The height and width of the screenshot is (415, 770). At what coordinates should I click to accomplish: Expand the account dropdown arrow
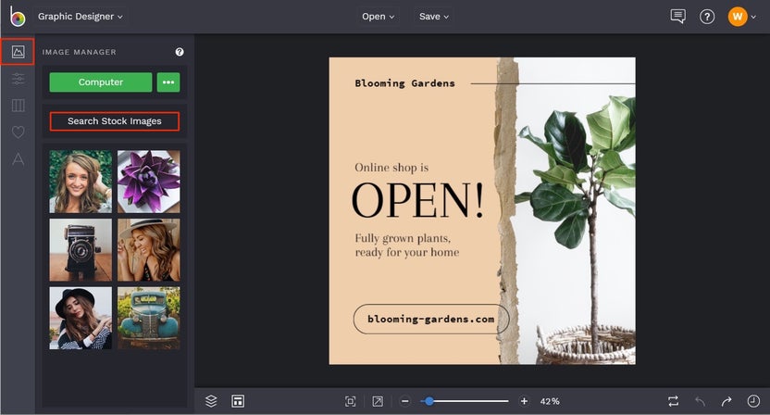pyautogui.click(x=753, y=17)
